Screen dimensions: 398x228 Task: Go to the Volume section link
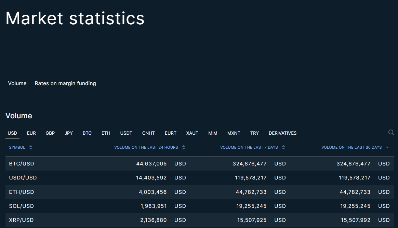[17, 83]
